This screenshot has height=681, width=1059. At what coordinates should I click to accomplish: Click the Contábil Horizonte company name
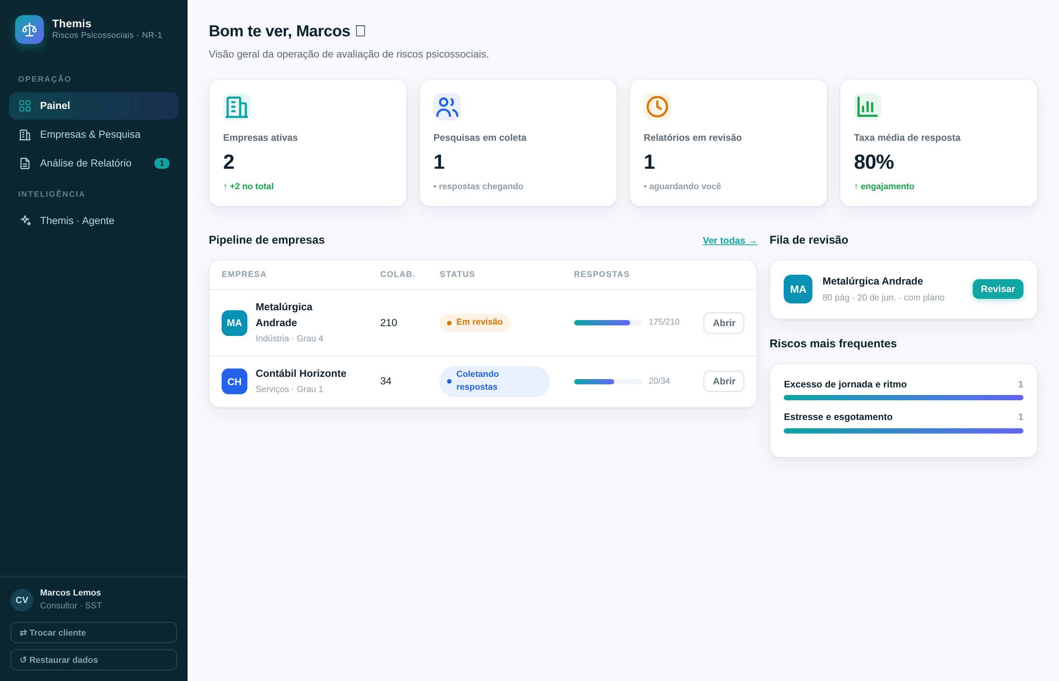point(301,373)
